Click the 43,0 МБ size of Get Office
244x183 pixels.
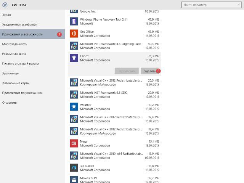point(153,32)
